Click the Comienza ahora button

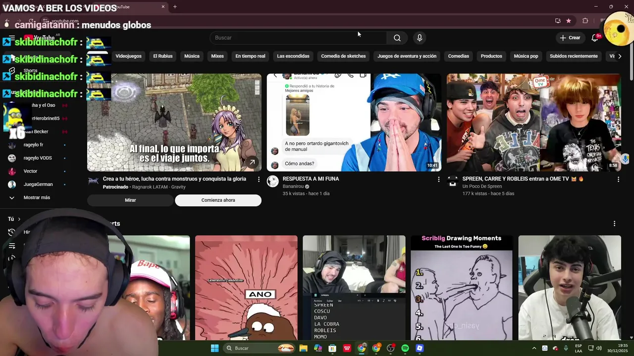[x=218, y=200]
